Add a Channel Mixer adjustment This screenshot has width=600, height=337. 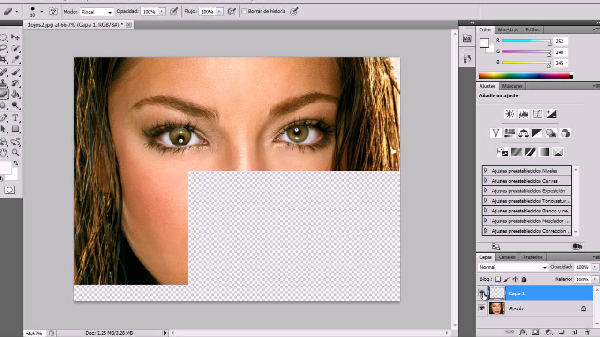point(565,133)
